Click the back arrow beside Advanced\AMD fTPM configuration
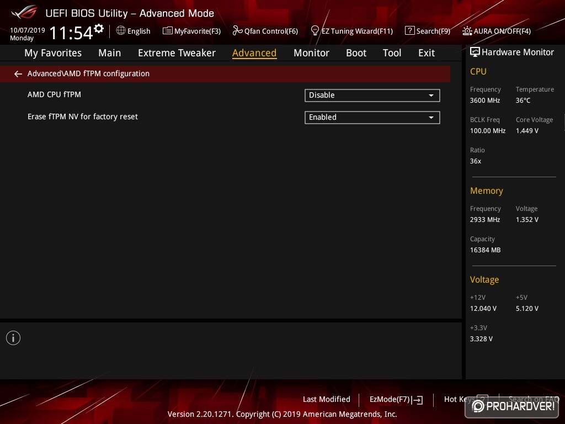 click(x=18, y=74)
